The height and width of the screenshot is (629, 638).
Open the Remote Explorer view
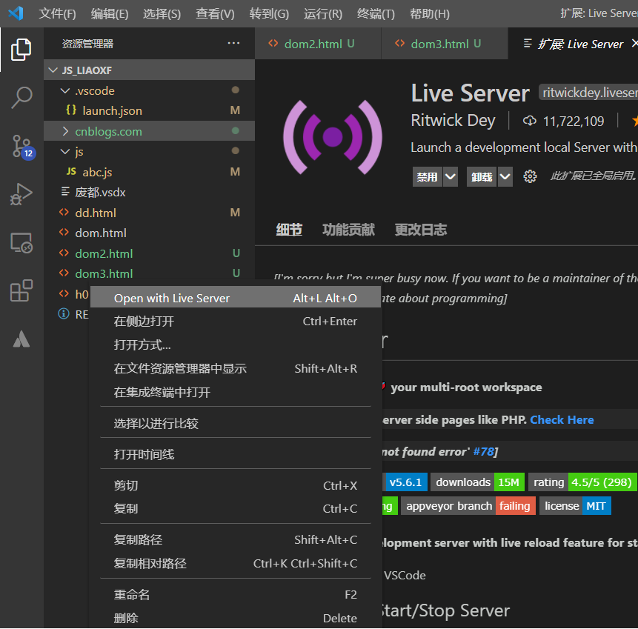tap(21, 243)
